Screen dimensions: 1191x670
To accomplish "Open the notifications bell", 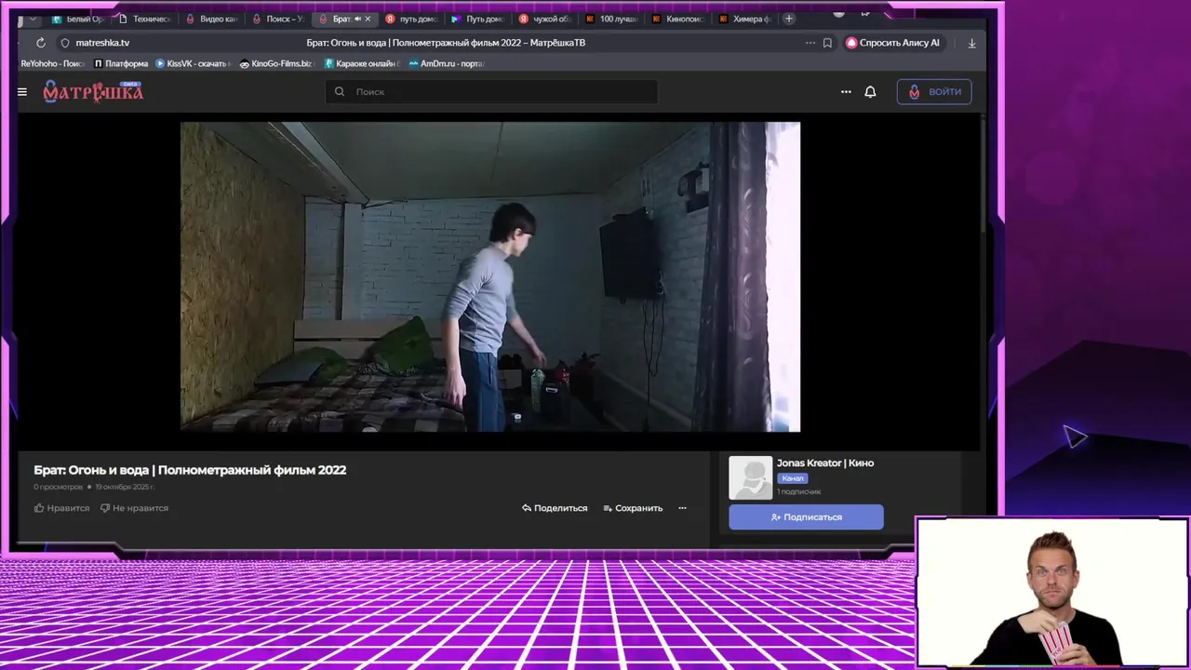I will click(x=870, y=92).
